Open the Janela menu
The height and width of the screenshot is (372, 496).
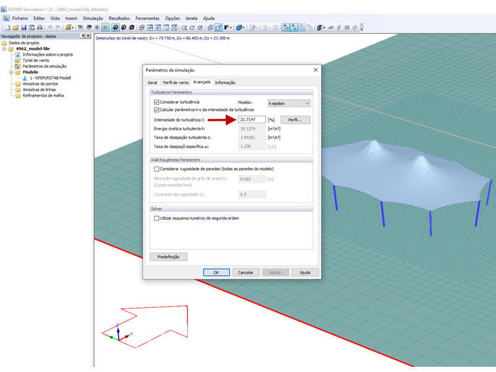pos(191,18)
